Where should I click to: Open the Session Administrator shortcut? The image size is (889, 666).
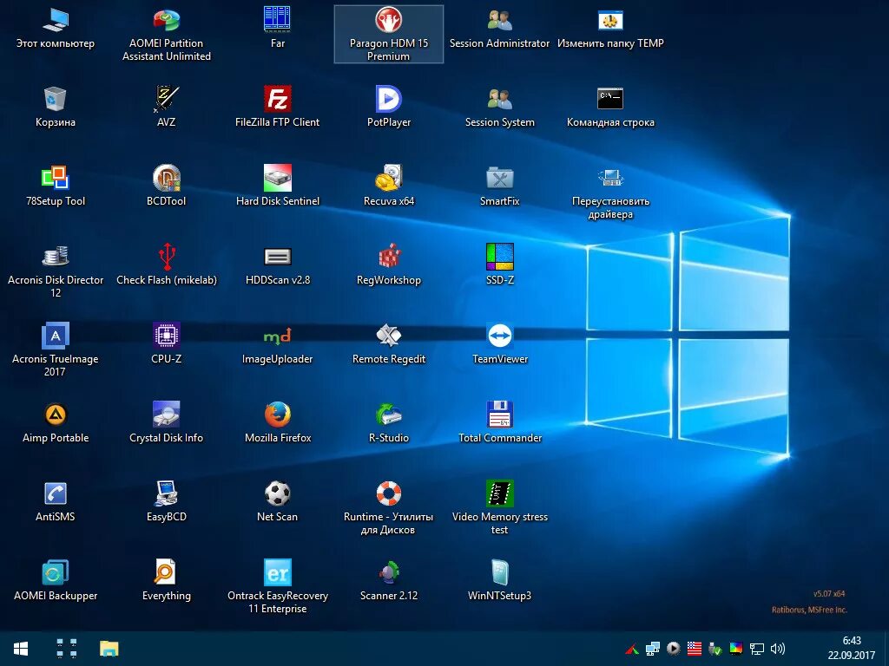[x=499, y=29]
